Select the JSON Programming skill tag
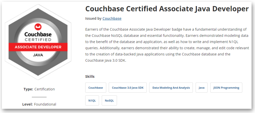The width and height of the screenshot is (255, 113). [x=226, y=88]
